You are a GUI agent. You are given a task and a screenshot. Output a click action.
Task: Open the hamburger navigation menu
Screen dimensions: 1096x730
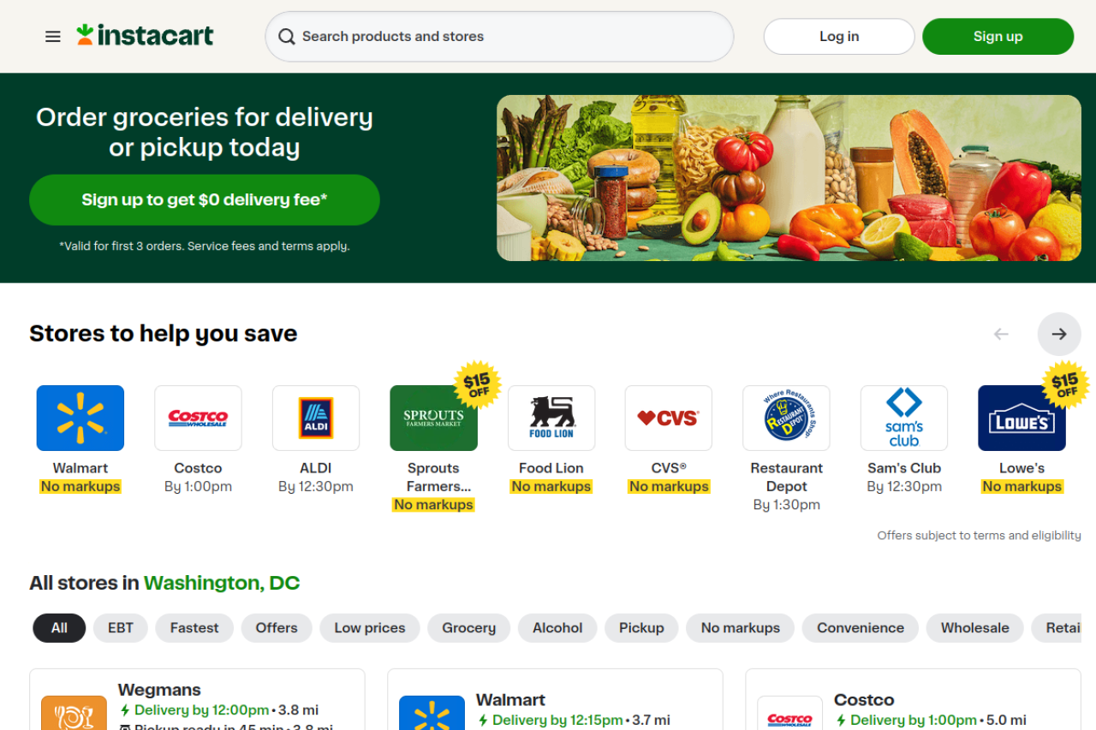click(53, 37)
